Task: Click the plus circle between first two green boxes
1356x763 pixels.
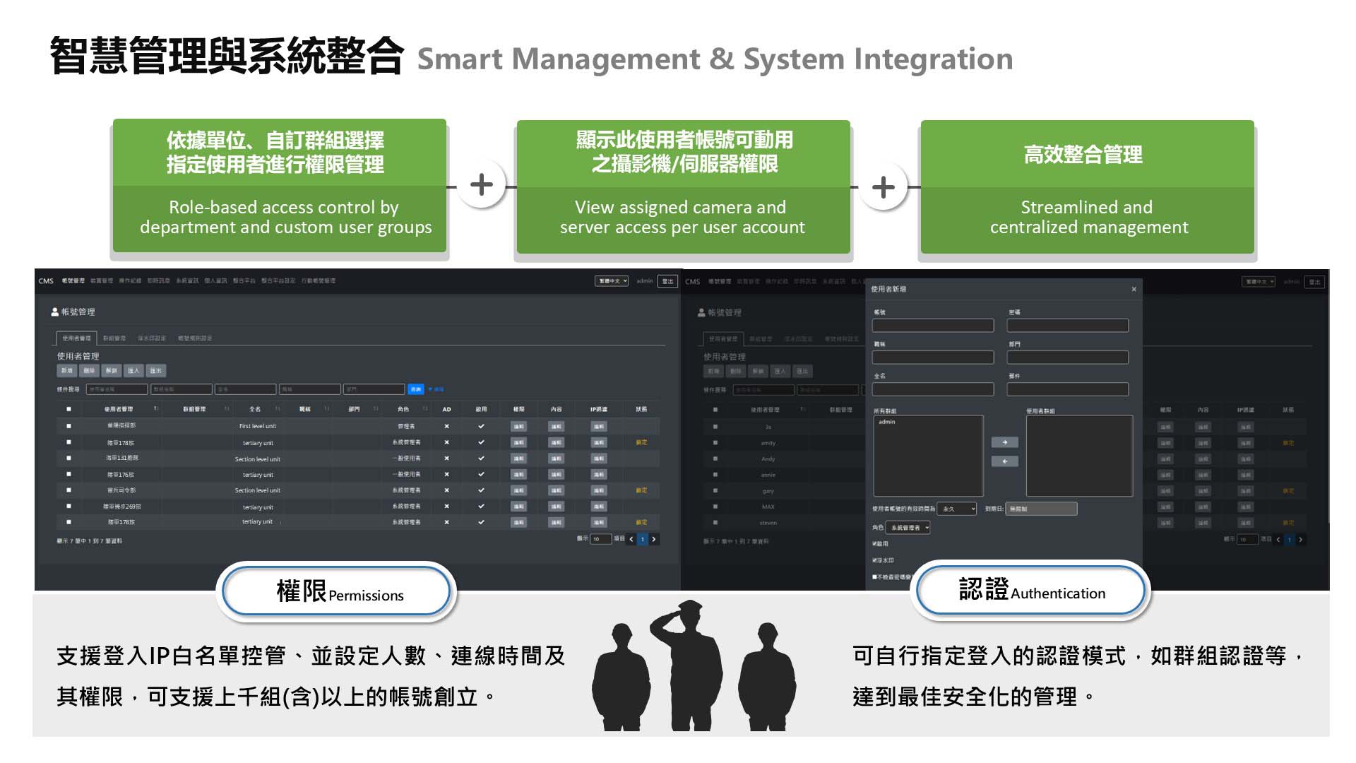Action: click(482, 185)
